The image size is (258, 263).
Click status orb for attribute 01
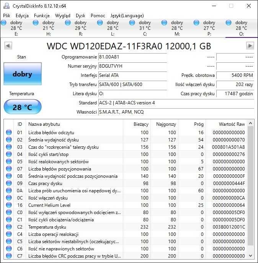9,132
